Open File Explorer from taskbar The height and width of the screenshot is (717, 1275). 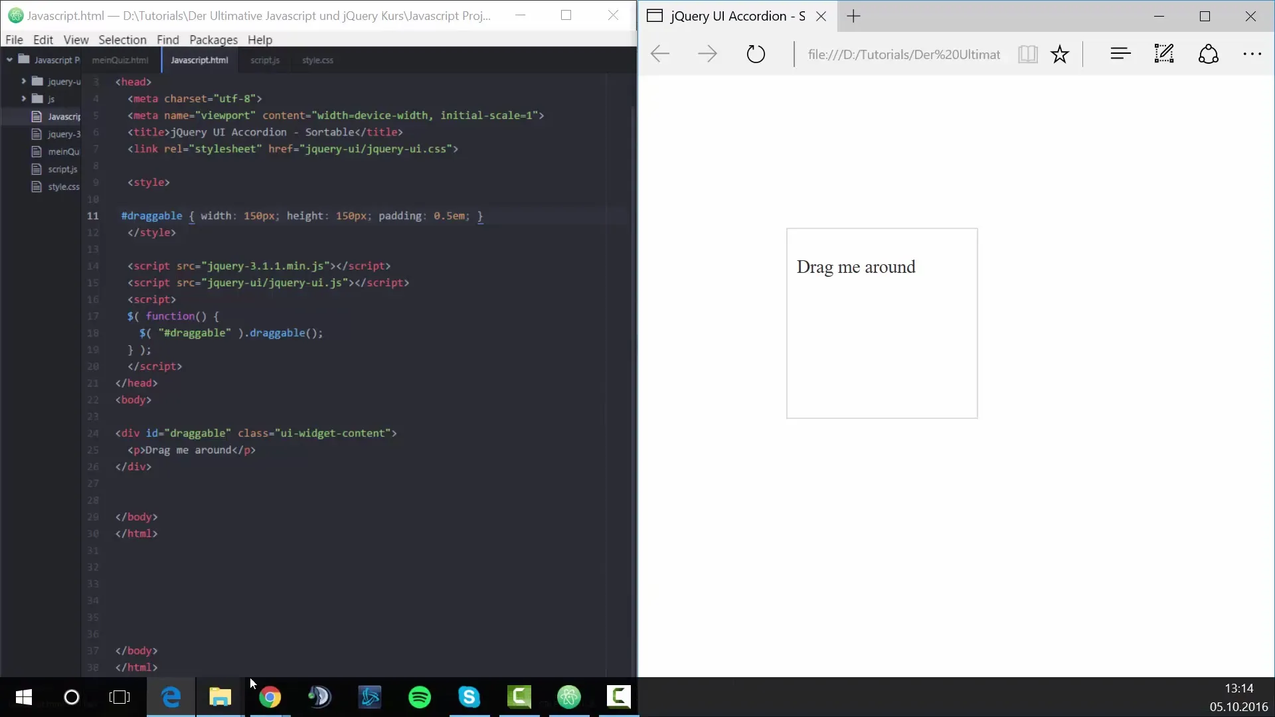click(220, 697)
